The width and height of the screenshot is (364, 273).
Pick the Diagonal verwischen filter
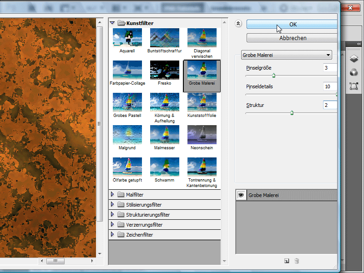tap(202, 38)
